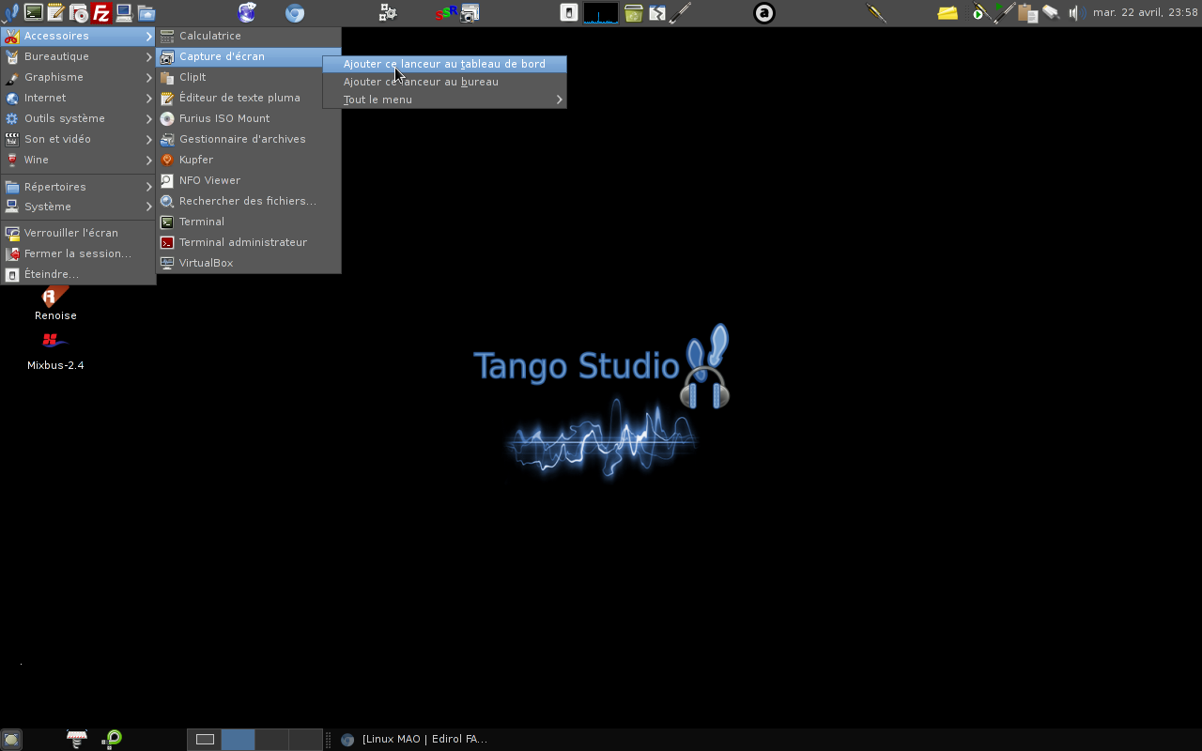Click the show desktop button
Image resolution: width=1202 pixels, height=751 pixels.
[x=11, y=740]
